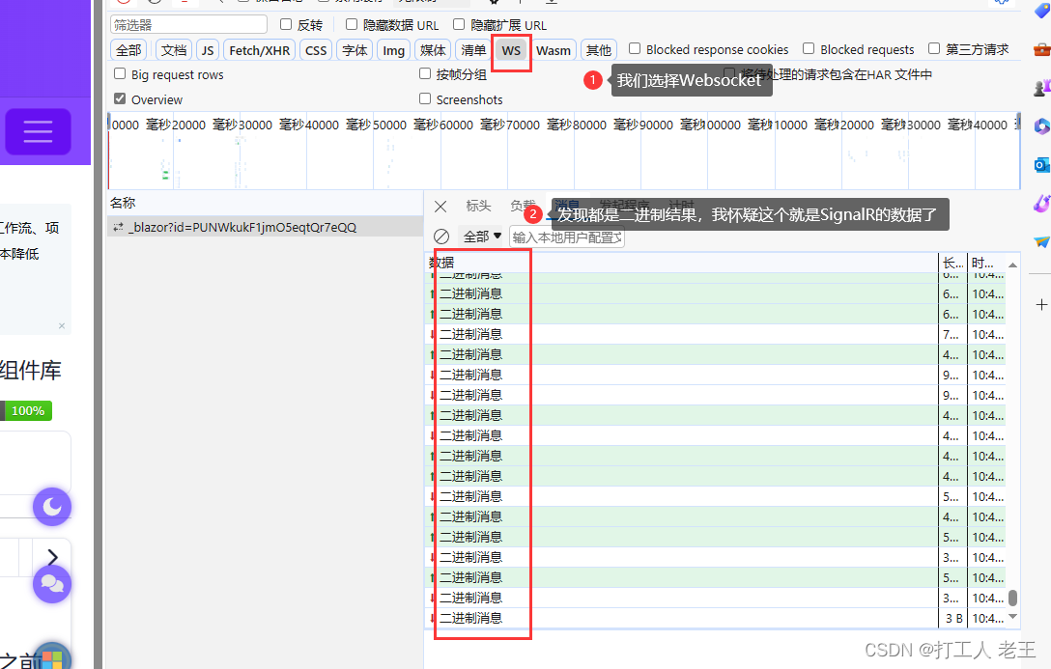Toggle dark mode moon button

[52, 507]
